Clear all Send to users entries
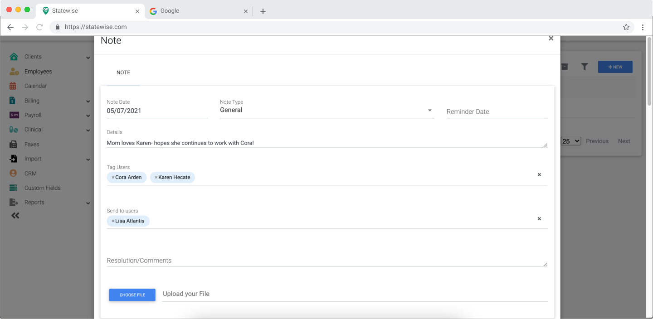The width and height of the screenshot is (653, 319). tap(539, 218)
